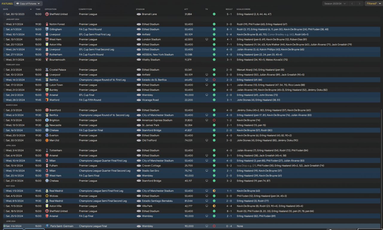Viewport: 383px width, 230px height.
Task: Open Liverpool in the 24/1/2024 row
Action: [55, 49]
